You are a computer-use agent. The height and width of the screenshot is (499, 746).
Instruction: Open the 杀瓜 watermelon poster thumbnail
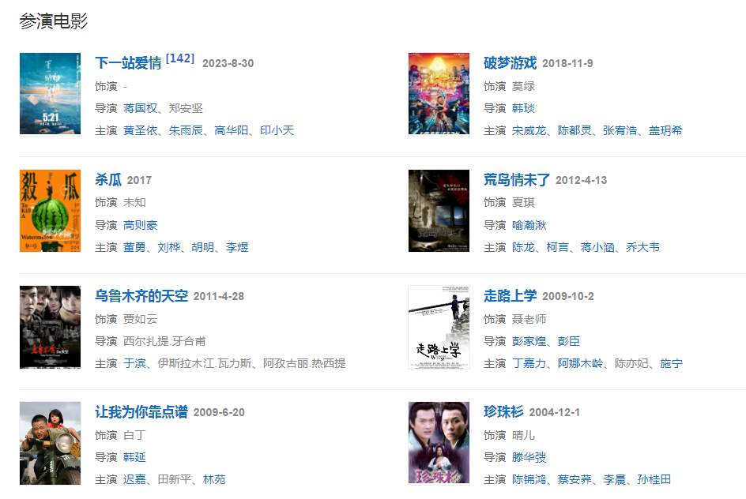click(50, 211)
